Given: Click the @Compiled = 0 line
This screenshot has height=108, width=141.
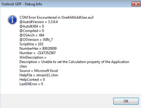Looking at the screenshot, I should click(32, 31).
